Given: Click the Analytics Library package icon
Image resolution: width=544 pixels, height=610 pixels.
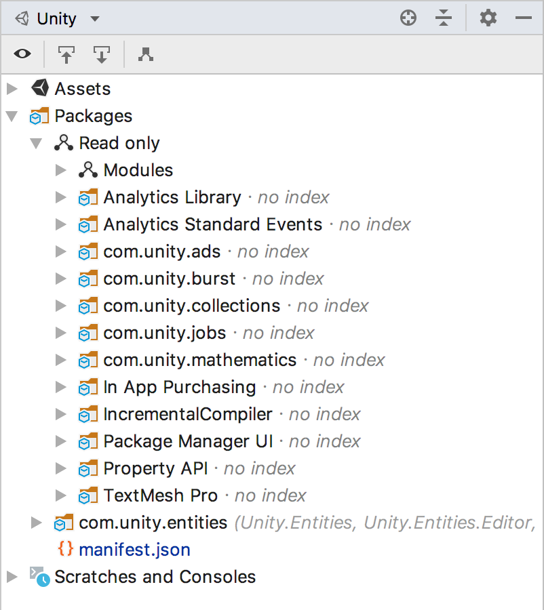Looking at the screenshot, I should [x=88, y=197].
